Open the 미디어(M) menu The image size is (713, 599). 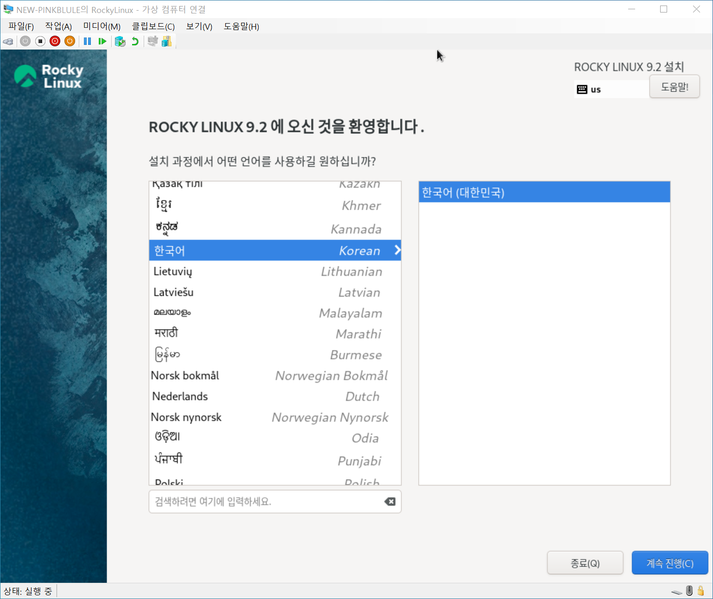point(102,26)
